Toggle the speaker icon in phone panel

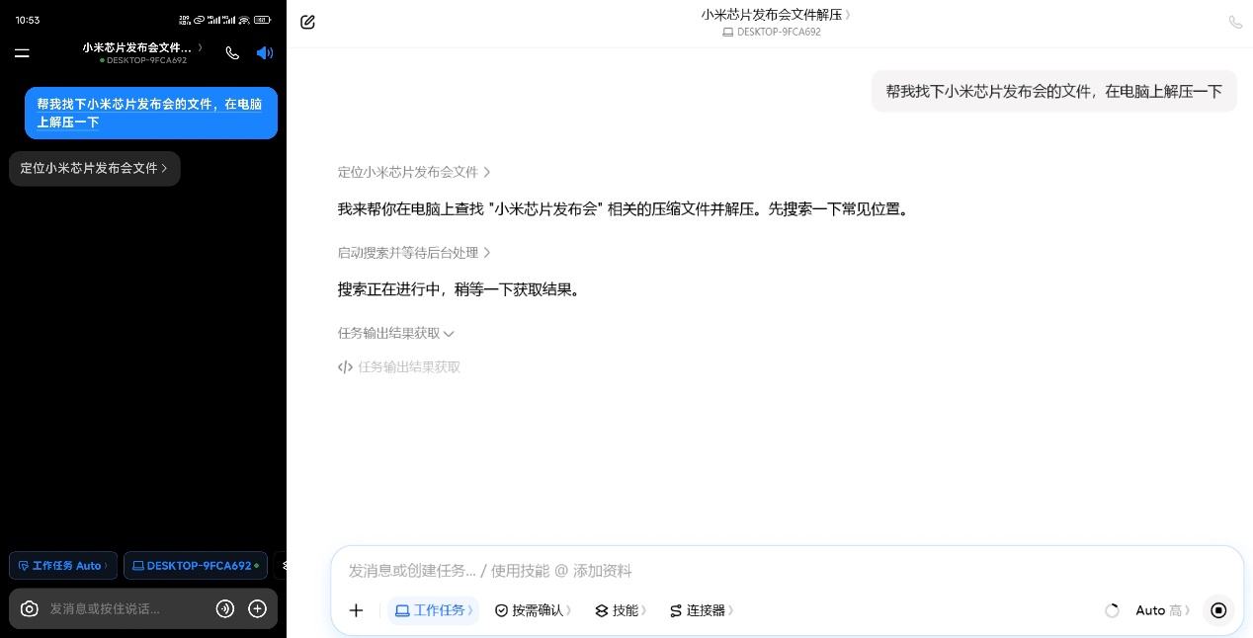pyautogui.click(x=264, y=53)
